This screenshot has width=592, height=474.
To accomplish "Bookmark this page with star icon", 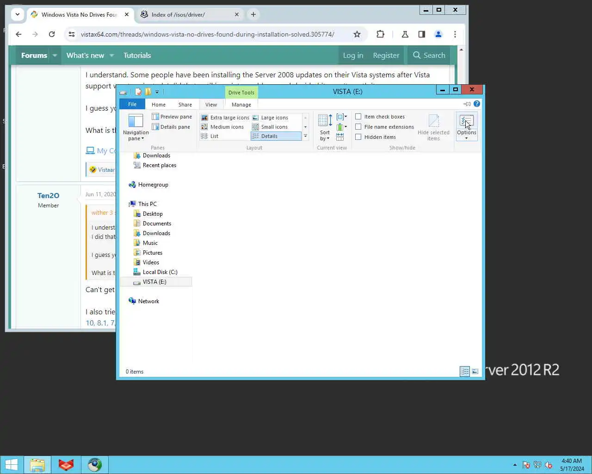I will point(357,34).
